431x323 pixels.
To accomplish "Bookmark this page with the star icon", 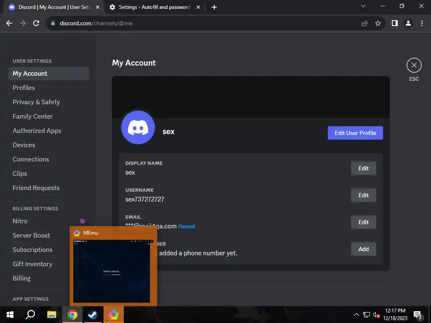I will (378, 24).
